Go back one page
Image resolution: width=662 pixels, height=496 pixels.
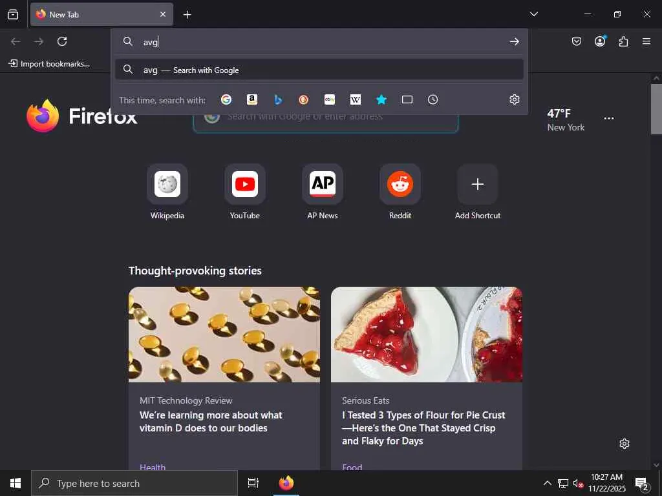point(16,41)
